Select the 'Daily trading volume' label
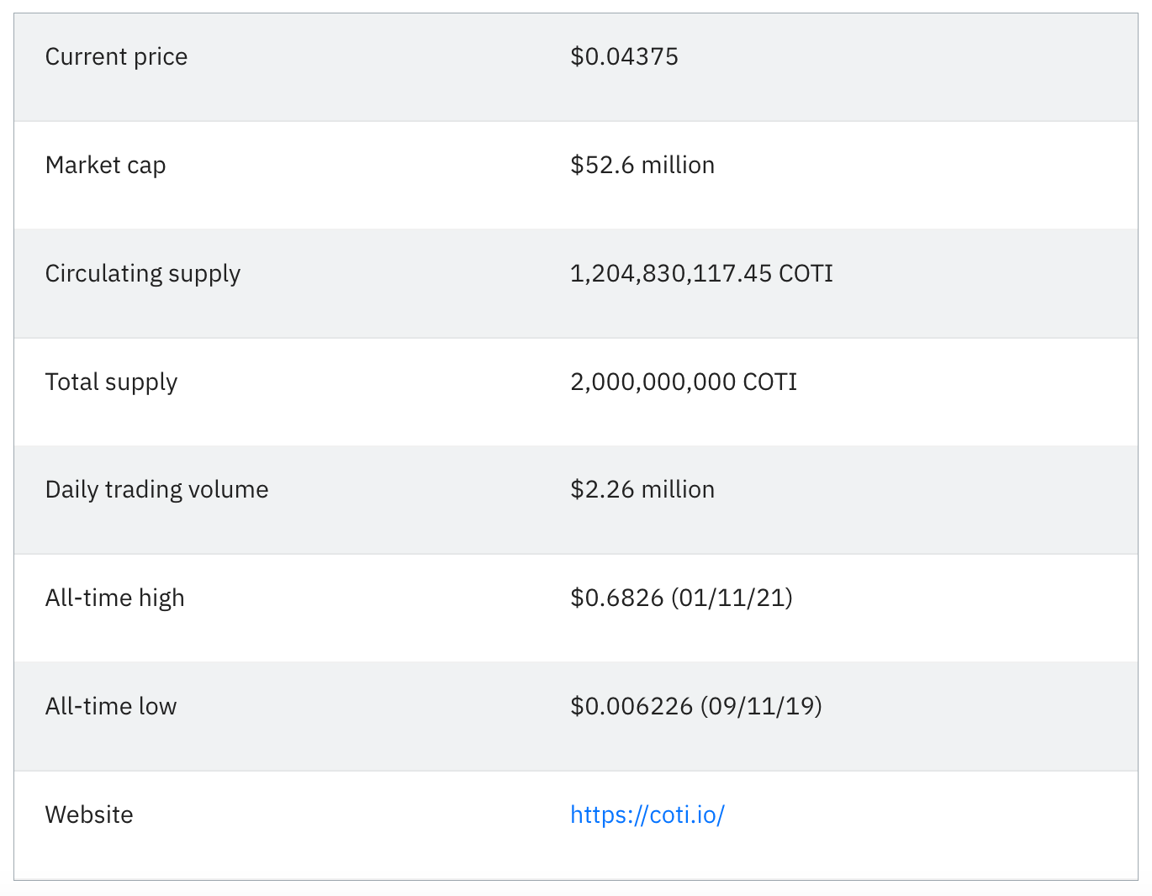Screen dimensions: 1152x896 pos(156,489)
